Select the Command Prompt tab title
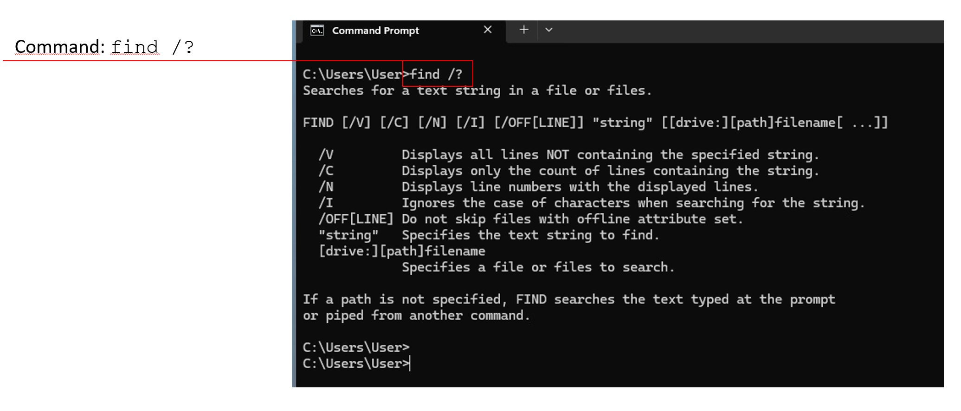The width and height of the screenshot is (961, 411). [375, 31]
